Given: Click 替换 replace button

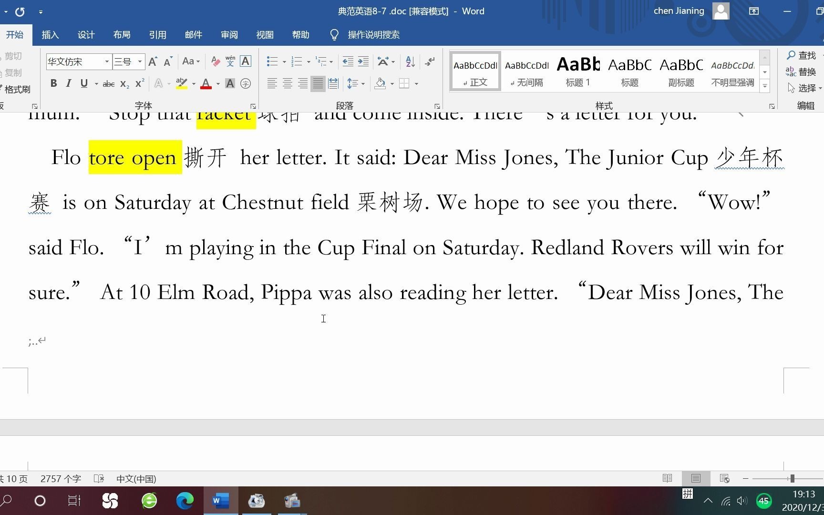Looking at the screenshot, I should (x=802, y=72).
